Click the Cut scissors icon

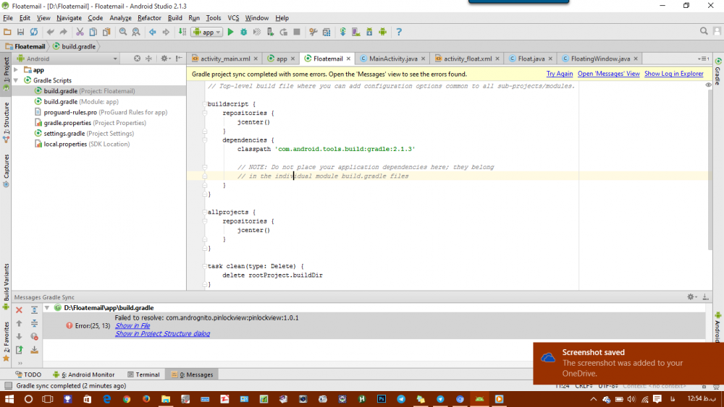click(x=80, y=32)
